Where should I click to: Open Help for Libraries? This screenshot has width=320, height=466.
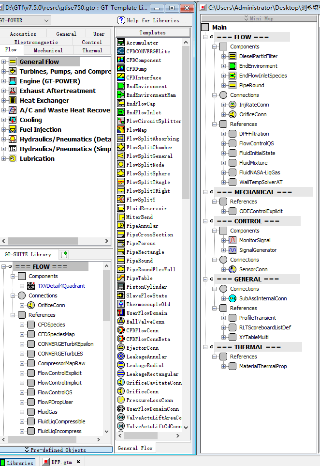(x=152, y=20)
